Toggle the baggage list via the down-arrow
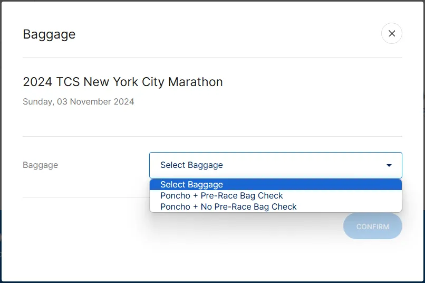This screenshot has height=283, width=425. point(389,165)
